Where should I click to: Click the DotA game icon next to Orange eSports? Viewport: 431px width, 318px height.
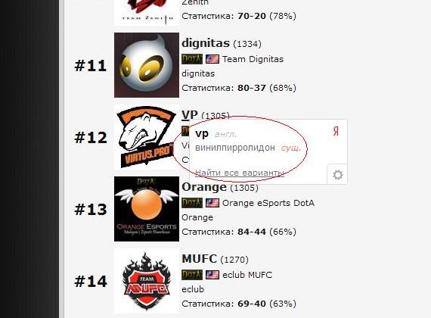click(192, 203)
